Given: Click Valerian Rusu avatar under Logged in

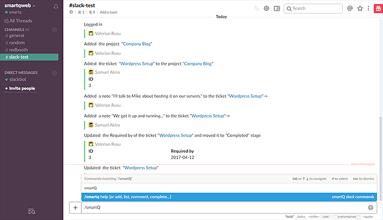Looking at the screenshot, I should click(91, 33).
